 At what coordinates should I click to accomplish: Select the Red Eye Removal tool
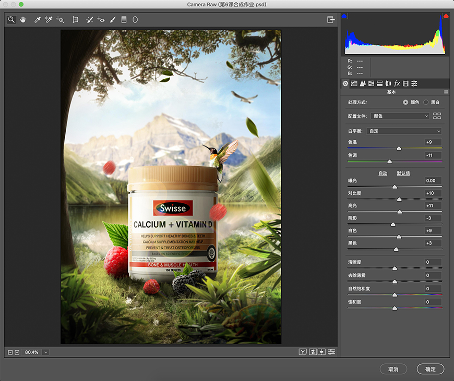pyautogui.click(x=101, y=20)
